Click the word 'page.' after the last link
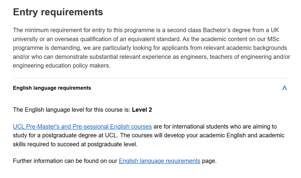This screenshot has width=301, height=178. 209,161
